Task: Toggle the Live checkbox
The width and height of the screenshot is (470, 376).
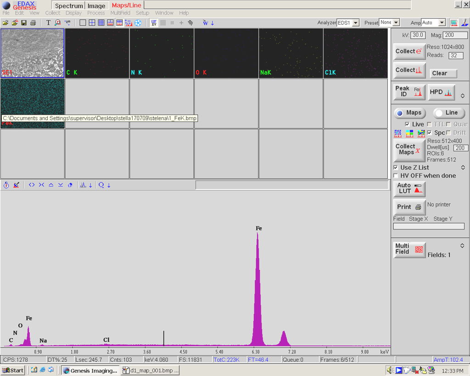Action: pyautogui.click(x=408, y=124)
